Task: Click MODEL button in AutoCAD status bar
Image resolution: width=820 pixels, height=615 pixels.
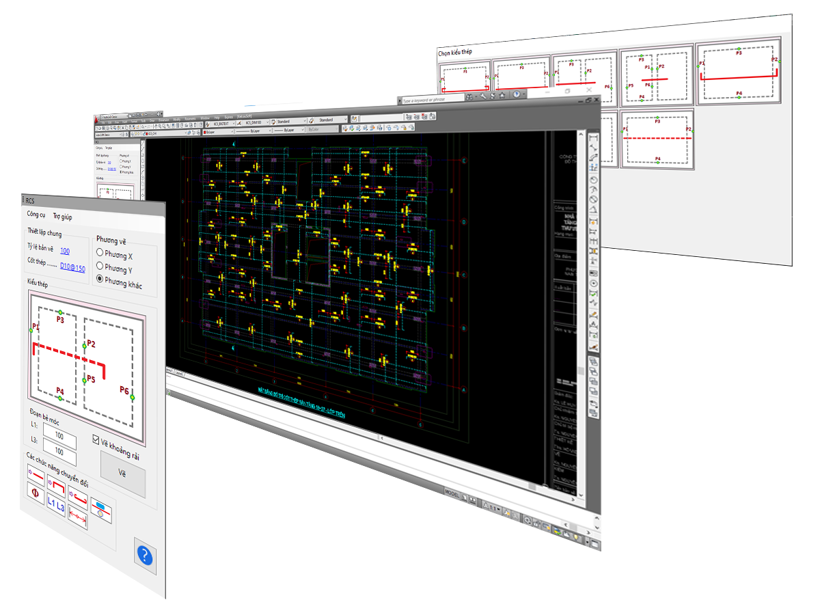Action: (452, 493)
